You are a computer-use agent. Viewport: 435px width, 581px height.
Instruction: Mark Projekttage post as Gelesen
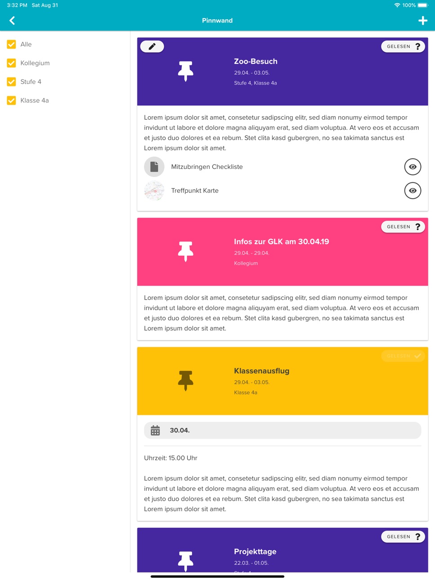[x=403, y=536]
